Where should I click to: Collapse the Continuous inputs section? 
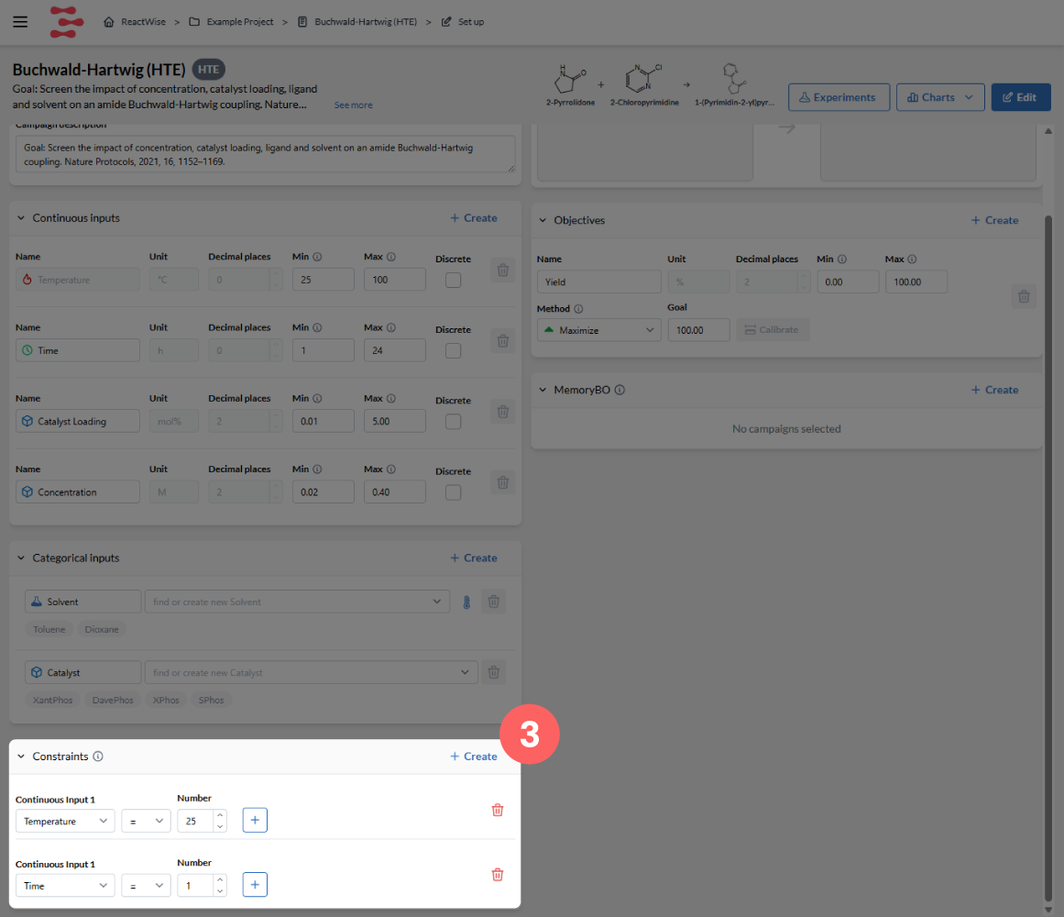click(21, 218)
